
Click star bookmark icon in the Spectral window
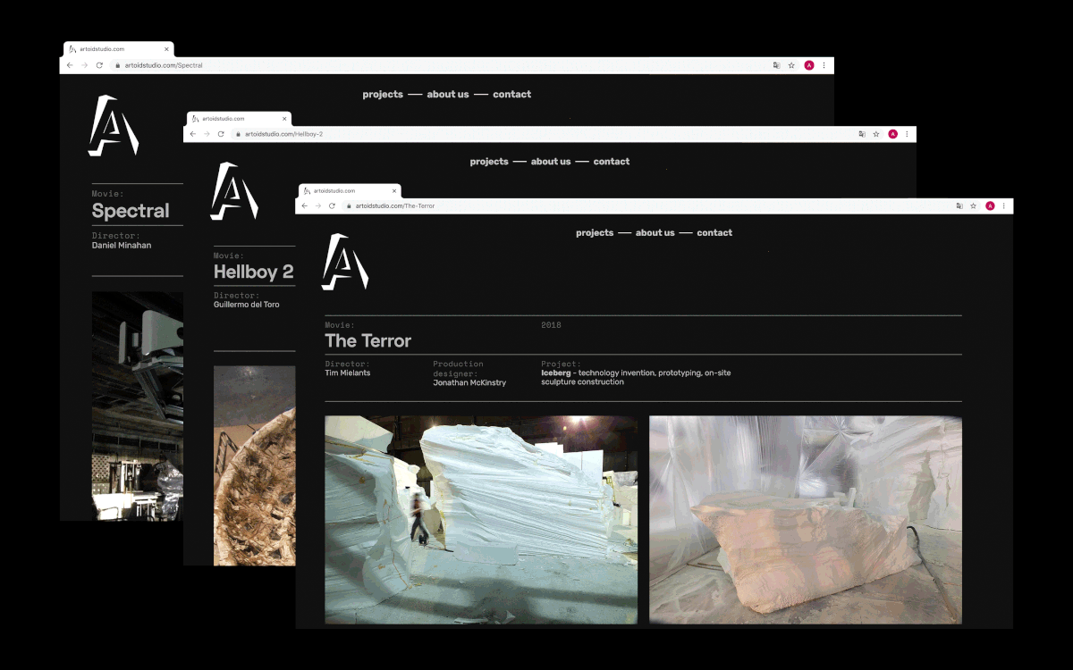[791, 65]
